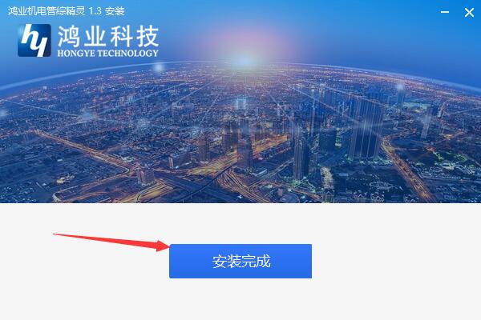481x320 pixels.
Task: Click the character 鸿 in the large brand name
Action: [x=69, y=37]
